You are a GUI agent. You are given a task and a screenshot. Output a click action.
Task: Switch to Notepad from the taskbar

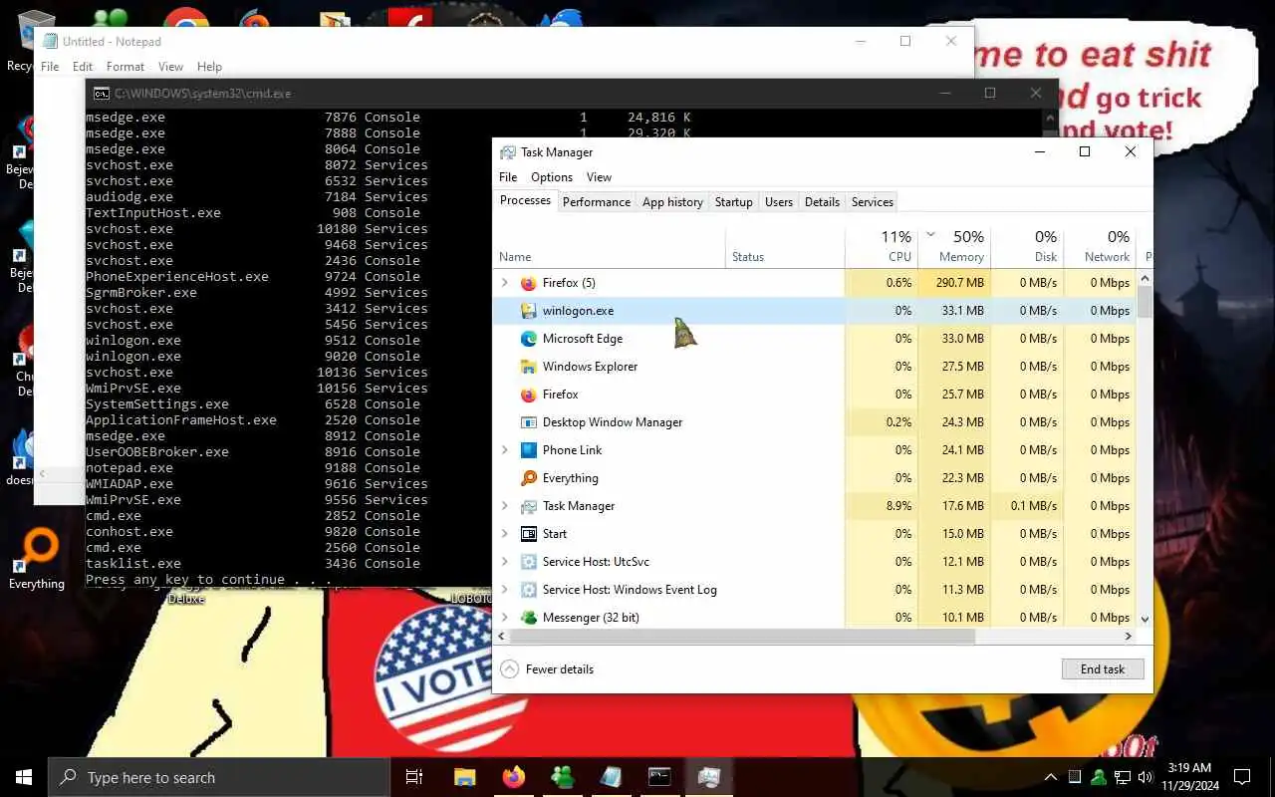[611, 777]
